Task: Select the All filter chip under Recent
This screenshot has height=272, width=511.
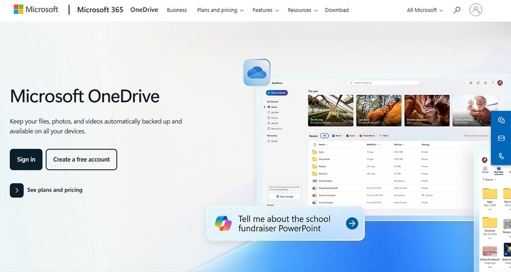Action: [x=324, y=135]
